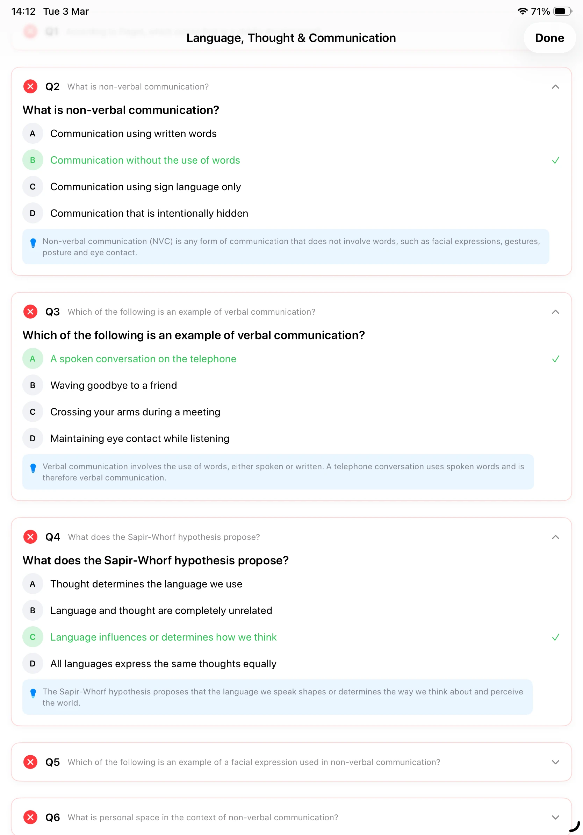
Task: Click the lightbulb icon under the Sapir-Whorf explanation
Action: (x=33, y=693)
